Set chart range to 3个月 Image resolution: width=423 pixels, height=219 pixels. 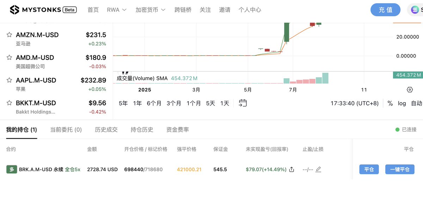(x=174, y=103)
